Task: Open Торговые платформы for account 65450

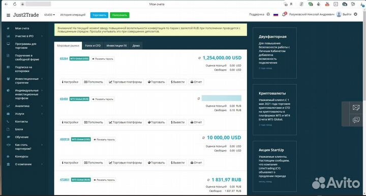Action: click(x=126, y=122)
